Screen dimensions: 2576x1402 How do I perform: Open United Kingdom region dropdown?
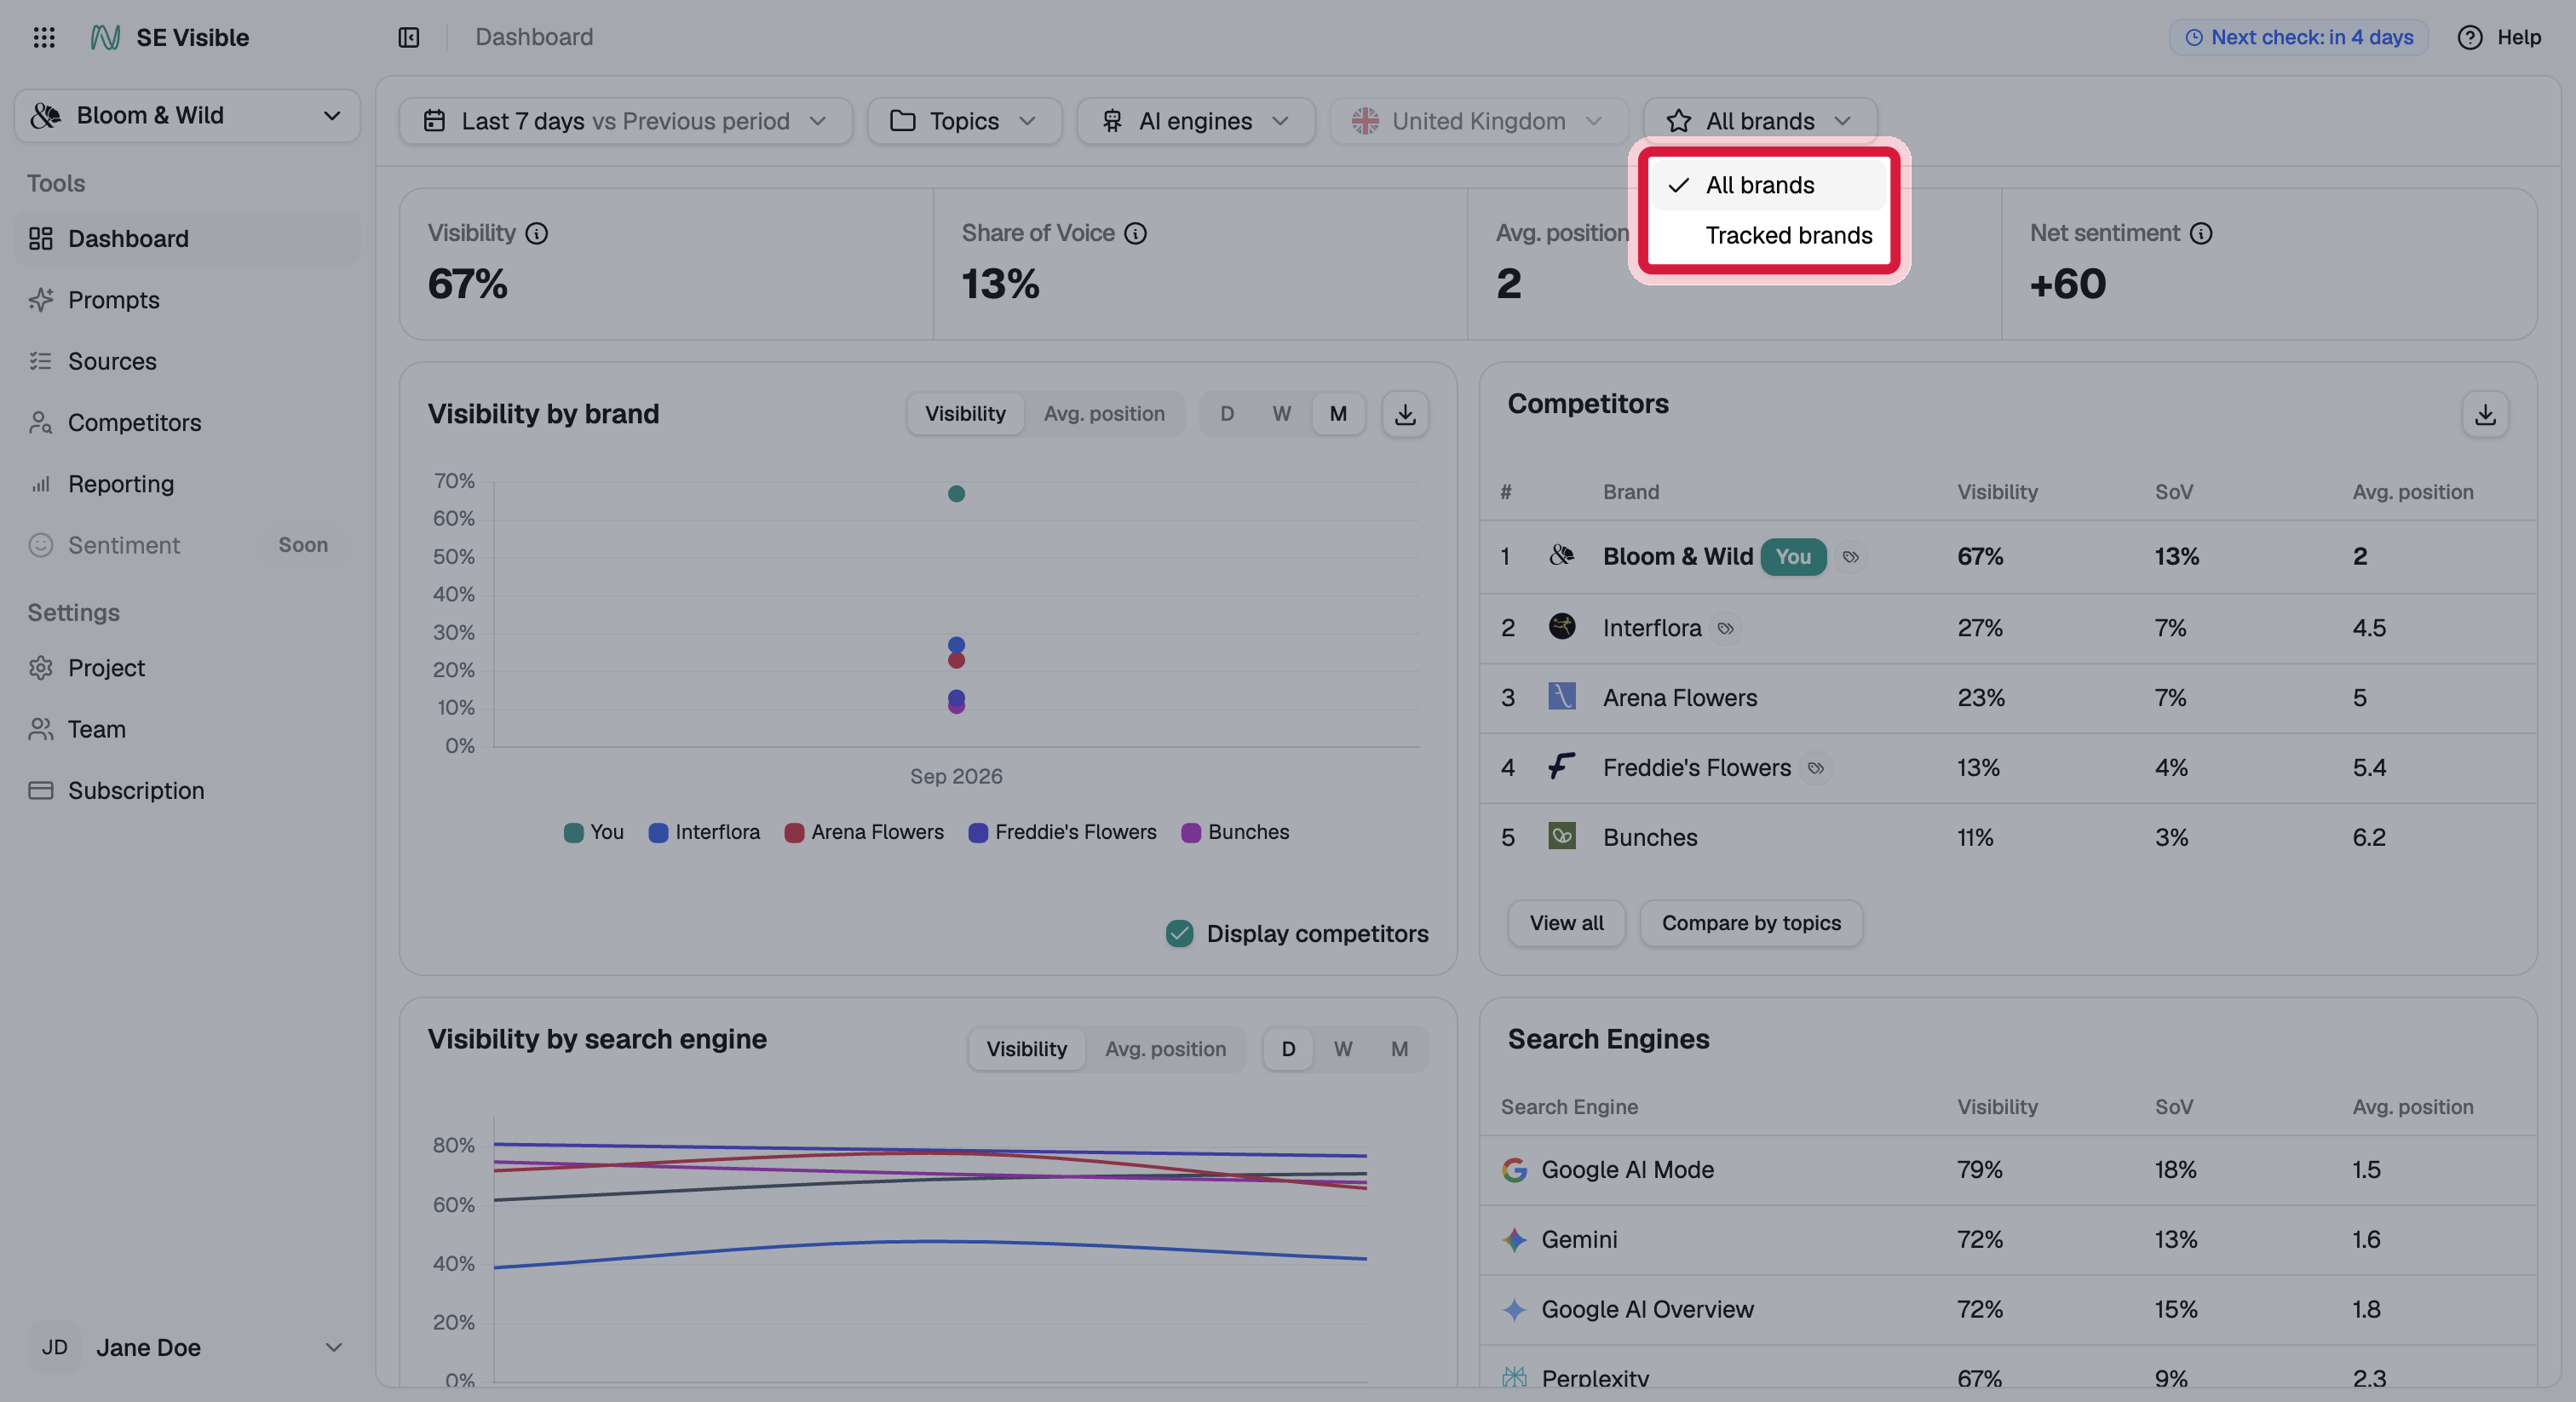1478,121
